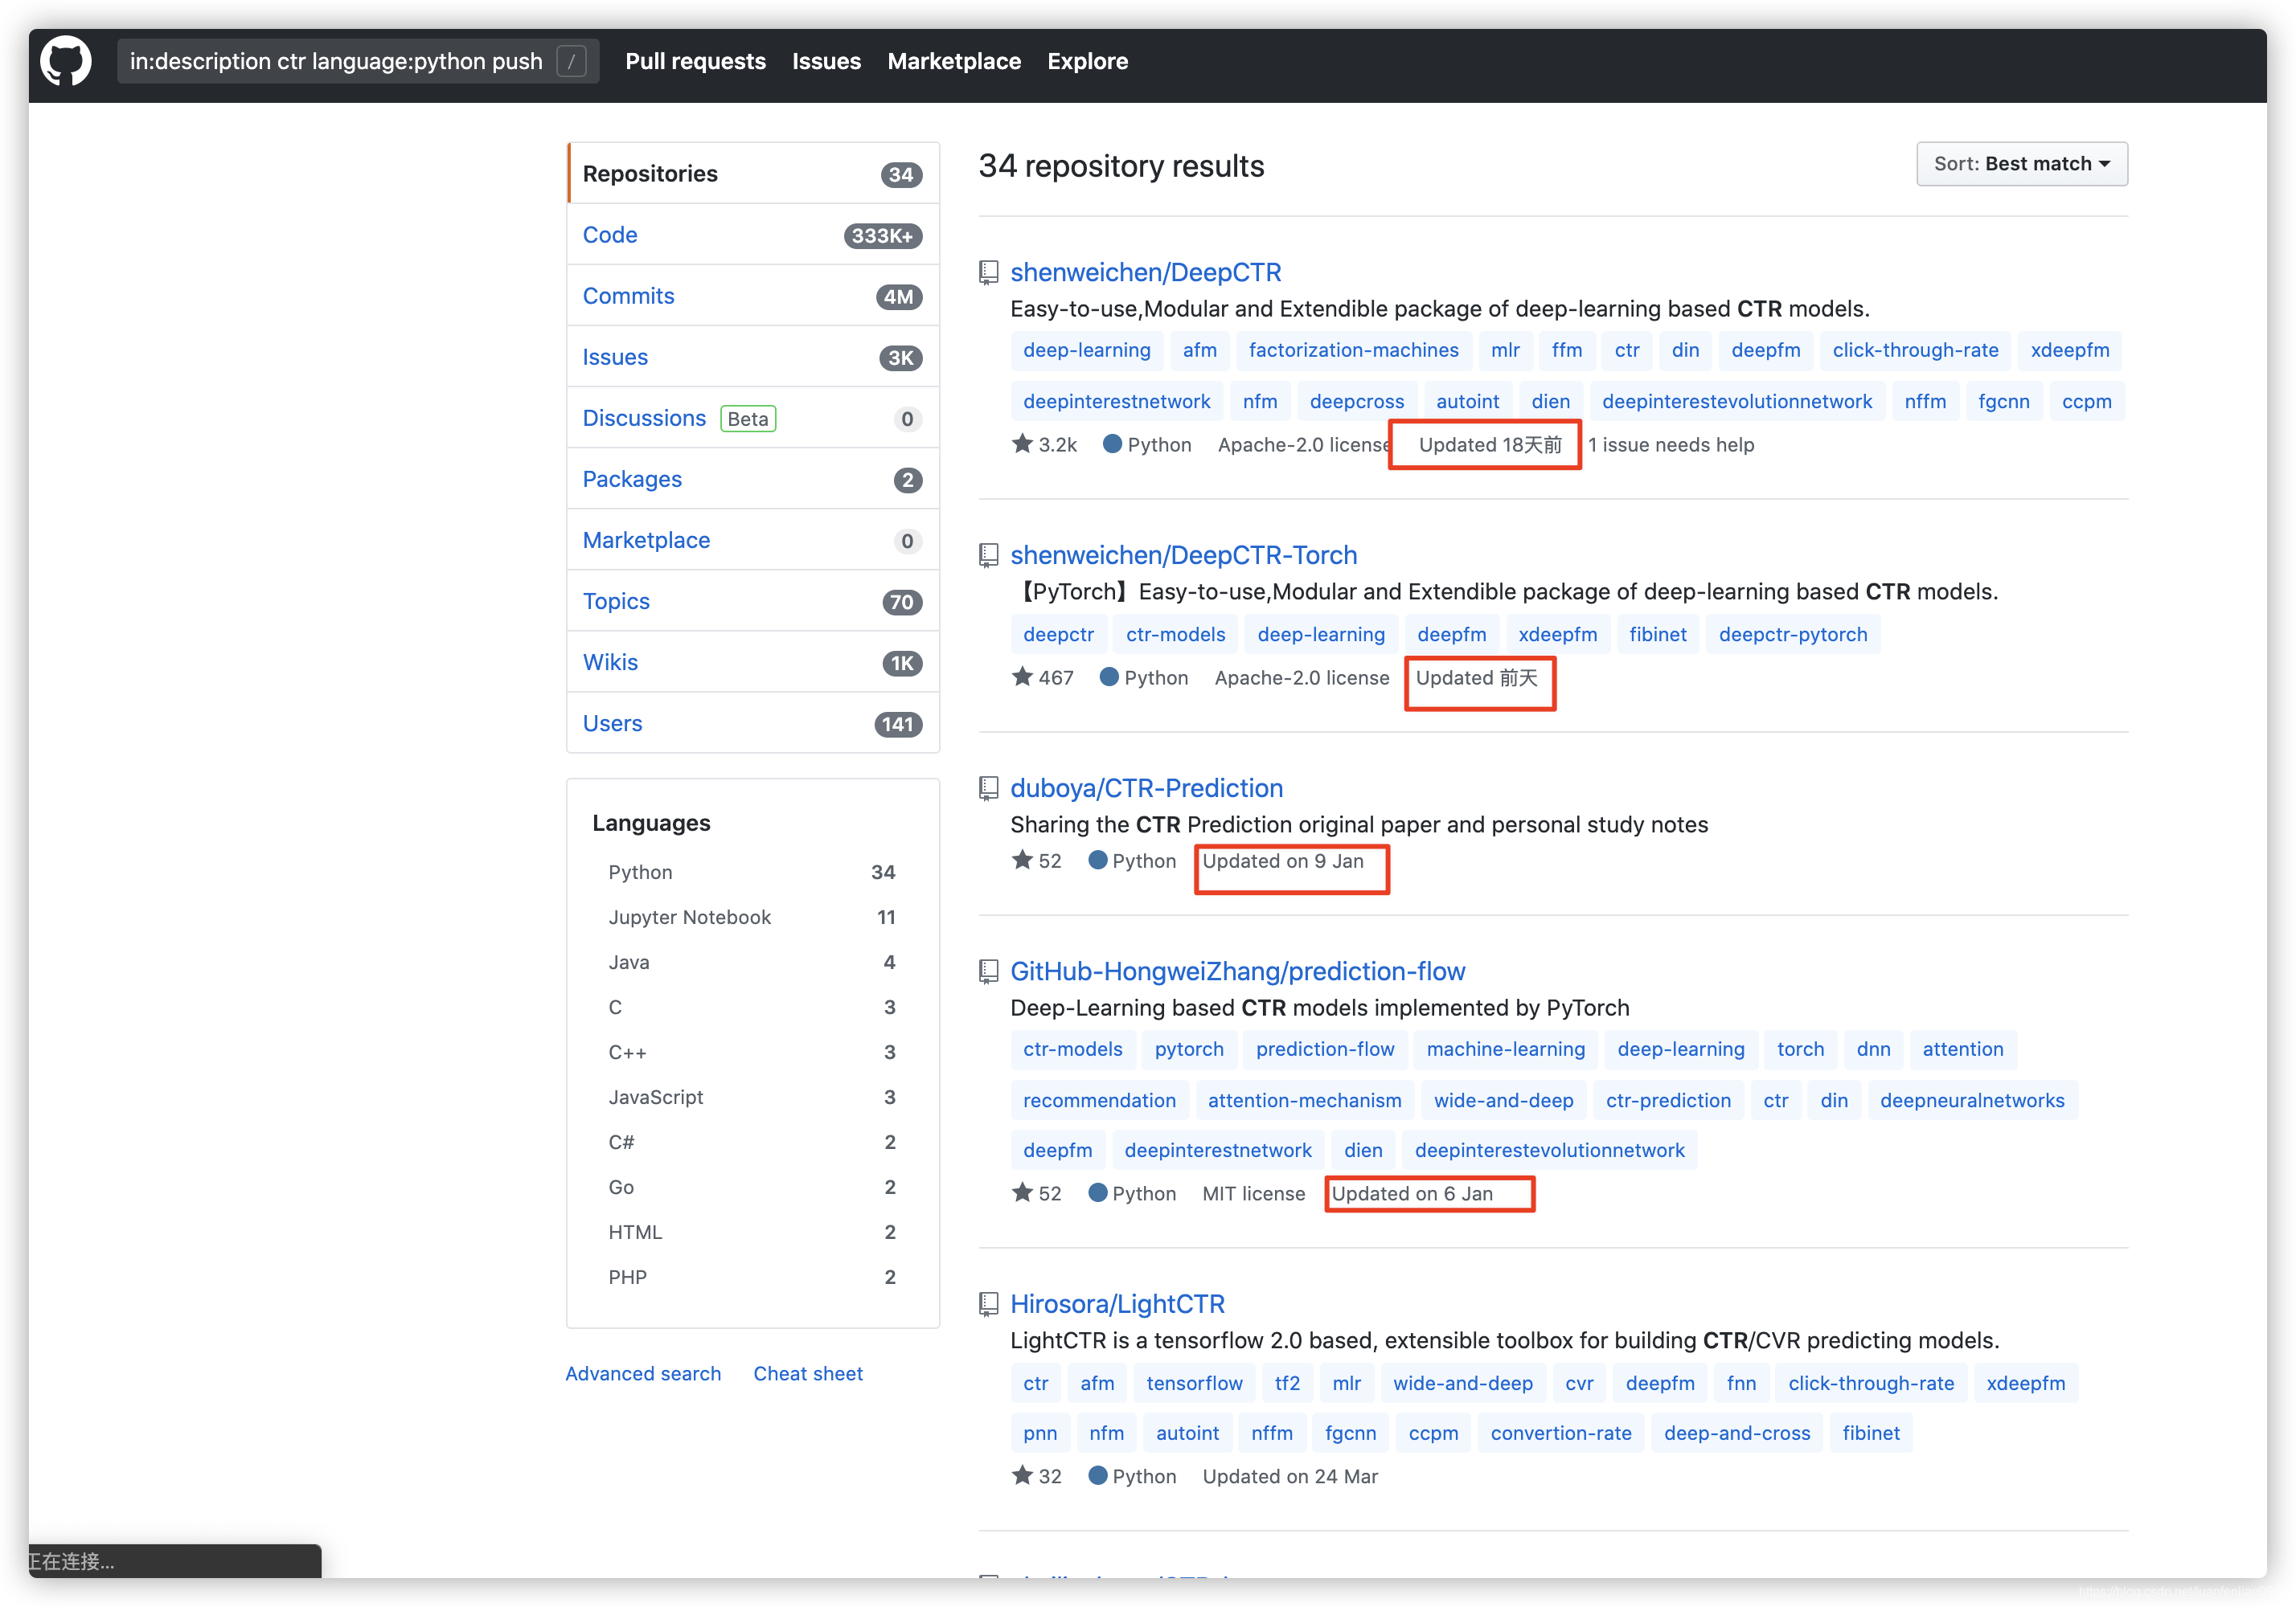Screen dimensions: 2296x1607
Task: Click the Updated on 24 Mar text
Action: tap(1290, 1476)
